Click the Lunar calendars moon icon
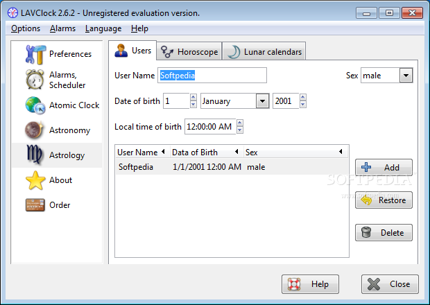Screen dimensions: 430x305 tap(234, 52)
